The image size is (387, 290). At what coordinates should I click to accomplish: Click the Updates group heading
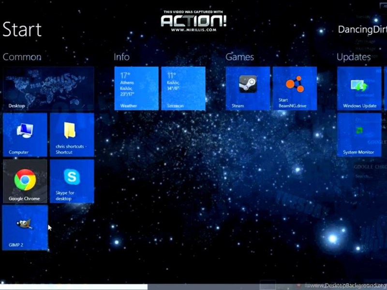click(x=354, y=57)
